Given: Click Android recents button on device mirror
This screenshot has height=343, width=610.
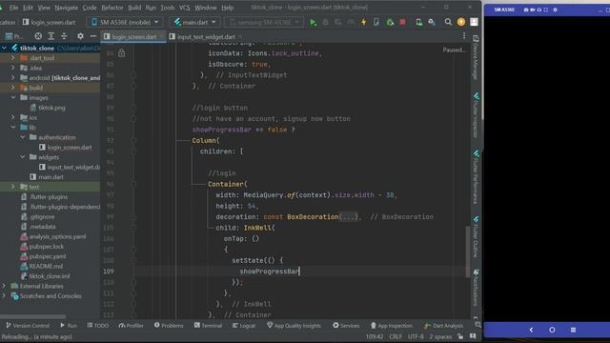Looking at the screenshot, I should coord(573,330).
